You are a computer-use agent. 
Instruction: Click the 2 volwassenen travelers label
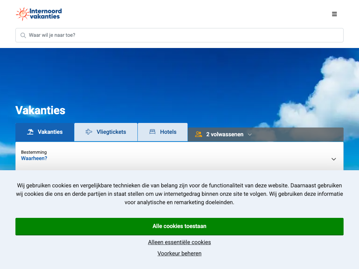coord(225,134)
